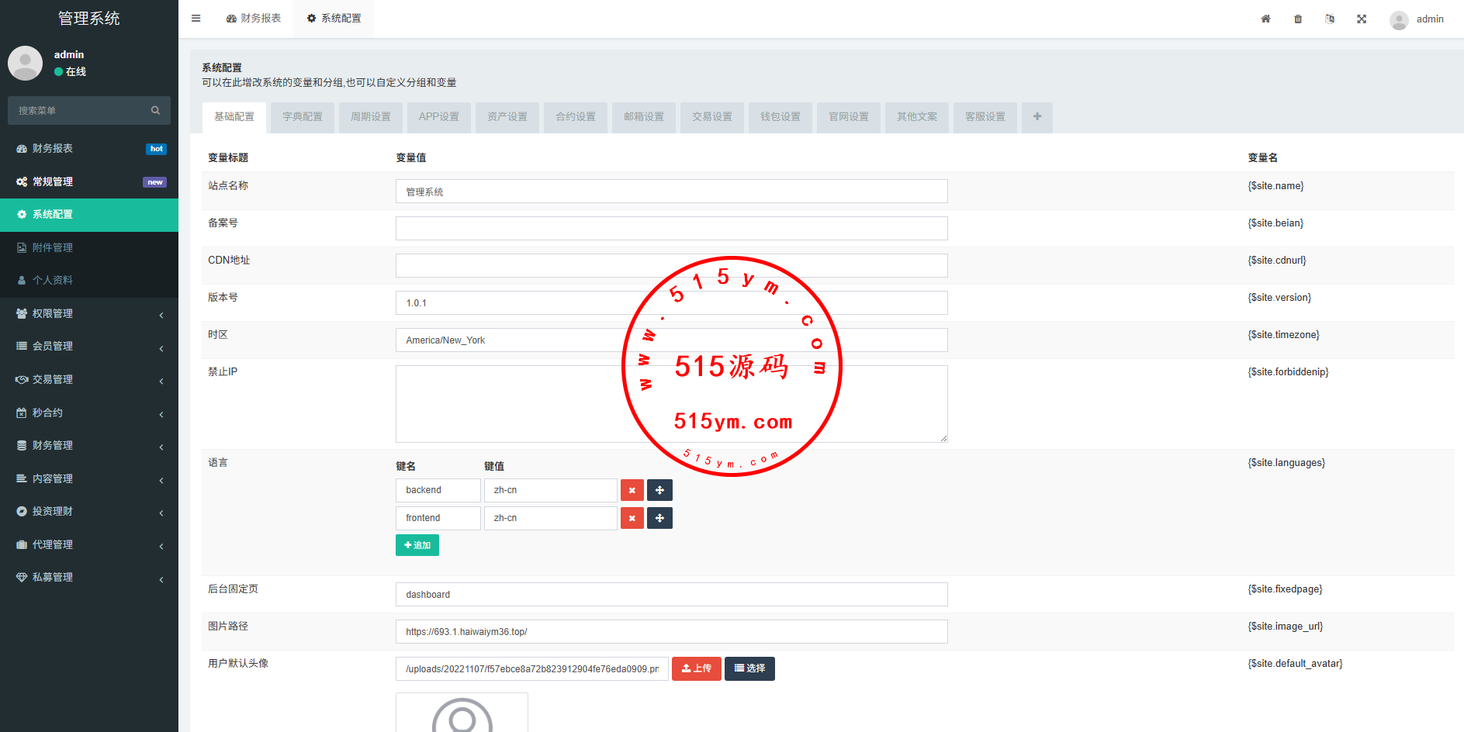Expand the 权限管理 sidebar menu
The width and height of the screenshot is (1464, 732).
[88, 314]
